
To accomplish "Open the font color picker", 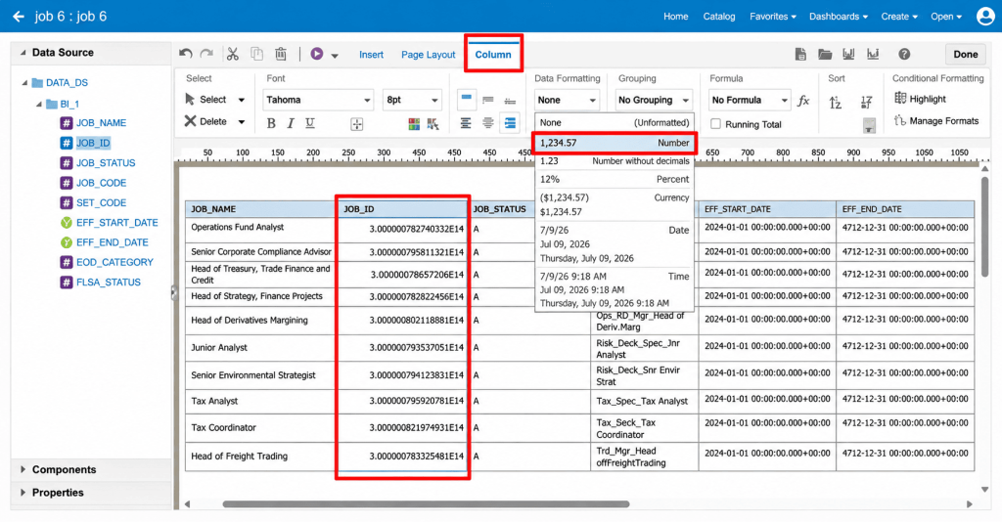I will (x=433, y=124).
